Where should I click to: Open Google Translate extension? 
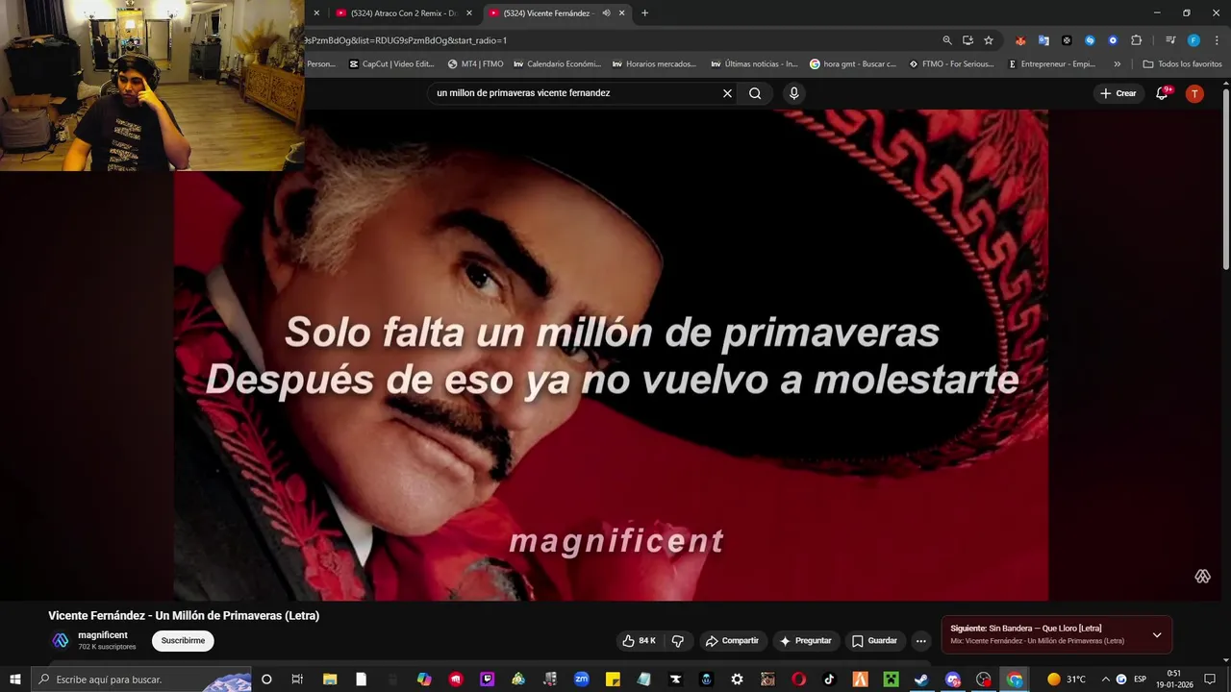point(1043,40)
